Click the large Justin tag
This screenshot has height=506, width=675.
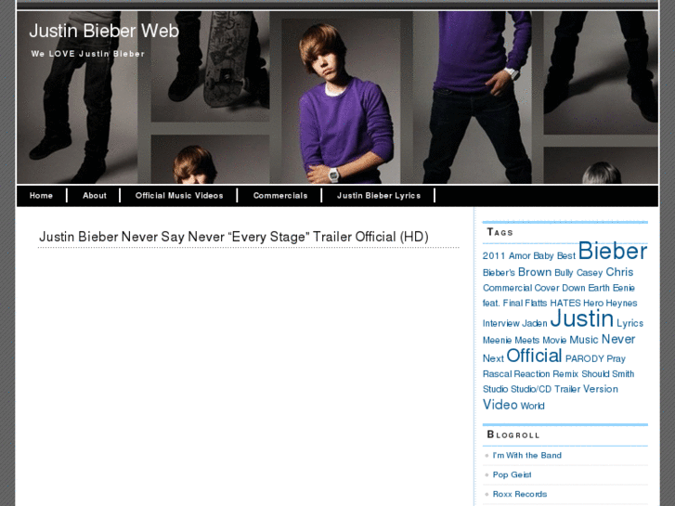pos(581,318)
